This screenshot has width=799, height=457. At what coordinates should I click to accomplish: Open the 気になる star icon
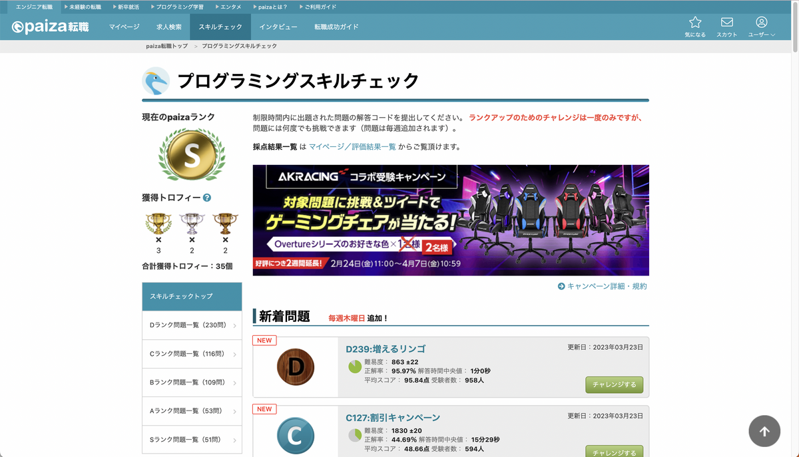pyautogui.click(x=695, y=22)
